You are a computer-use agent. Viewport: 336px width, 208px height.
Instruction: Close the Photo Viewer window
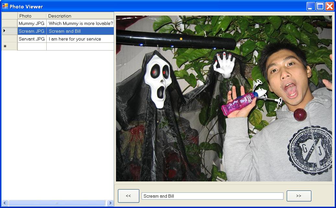tap(330, 6)
